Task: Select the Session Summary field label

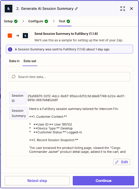Action: coord(19,113)
